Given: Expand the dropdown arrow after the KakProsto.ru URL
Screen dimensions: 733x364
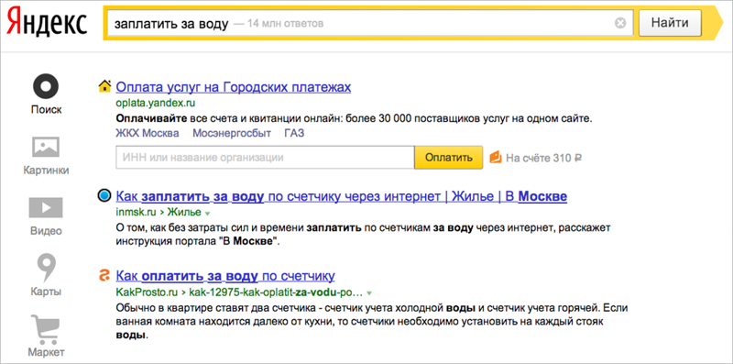Looking at the screenshot, I should (369, 293).
